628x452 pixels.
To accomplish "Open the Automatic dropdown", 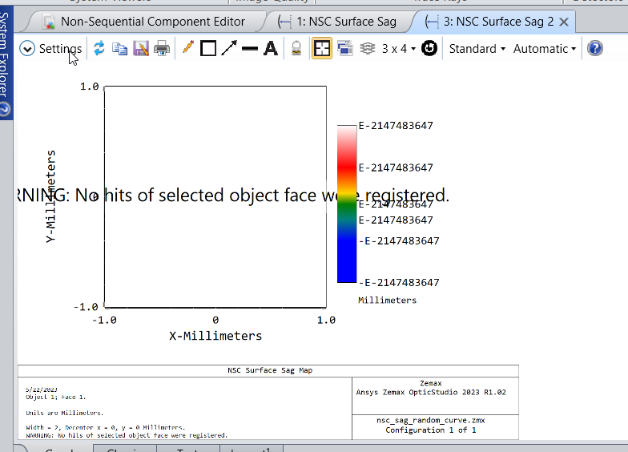I will pyautogui.click(x=545, y=49).
